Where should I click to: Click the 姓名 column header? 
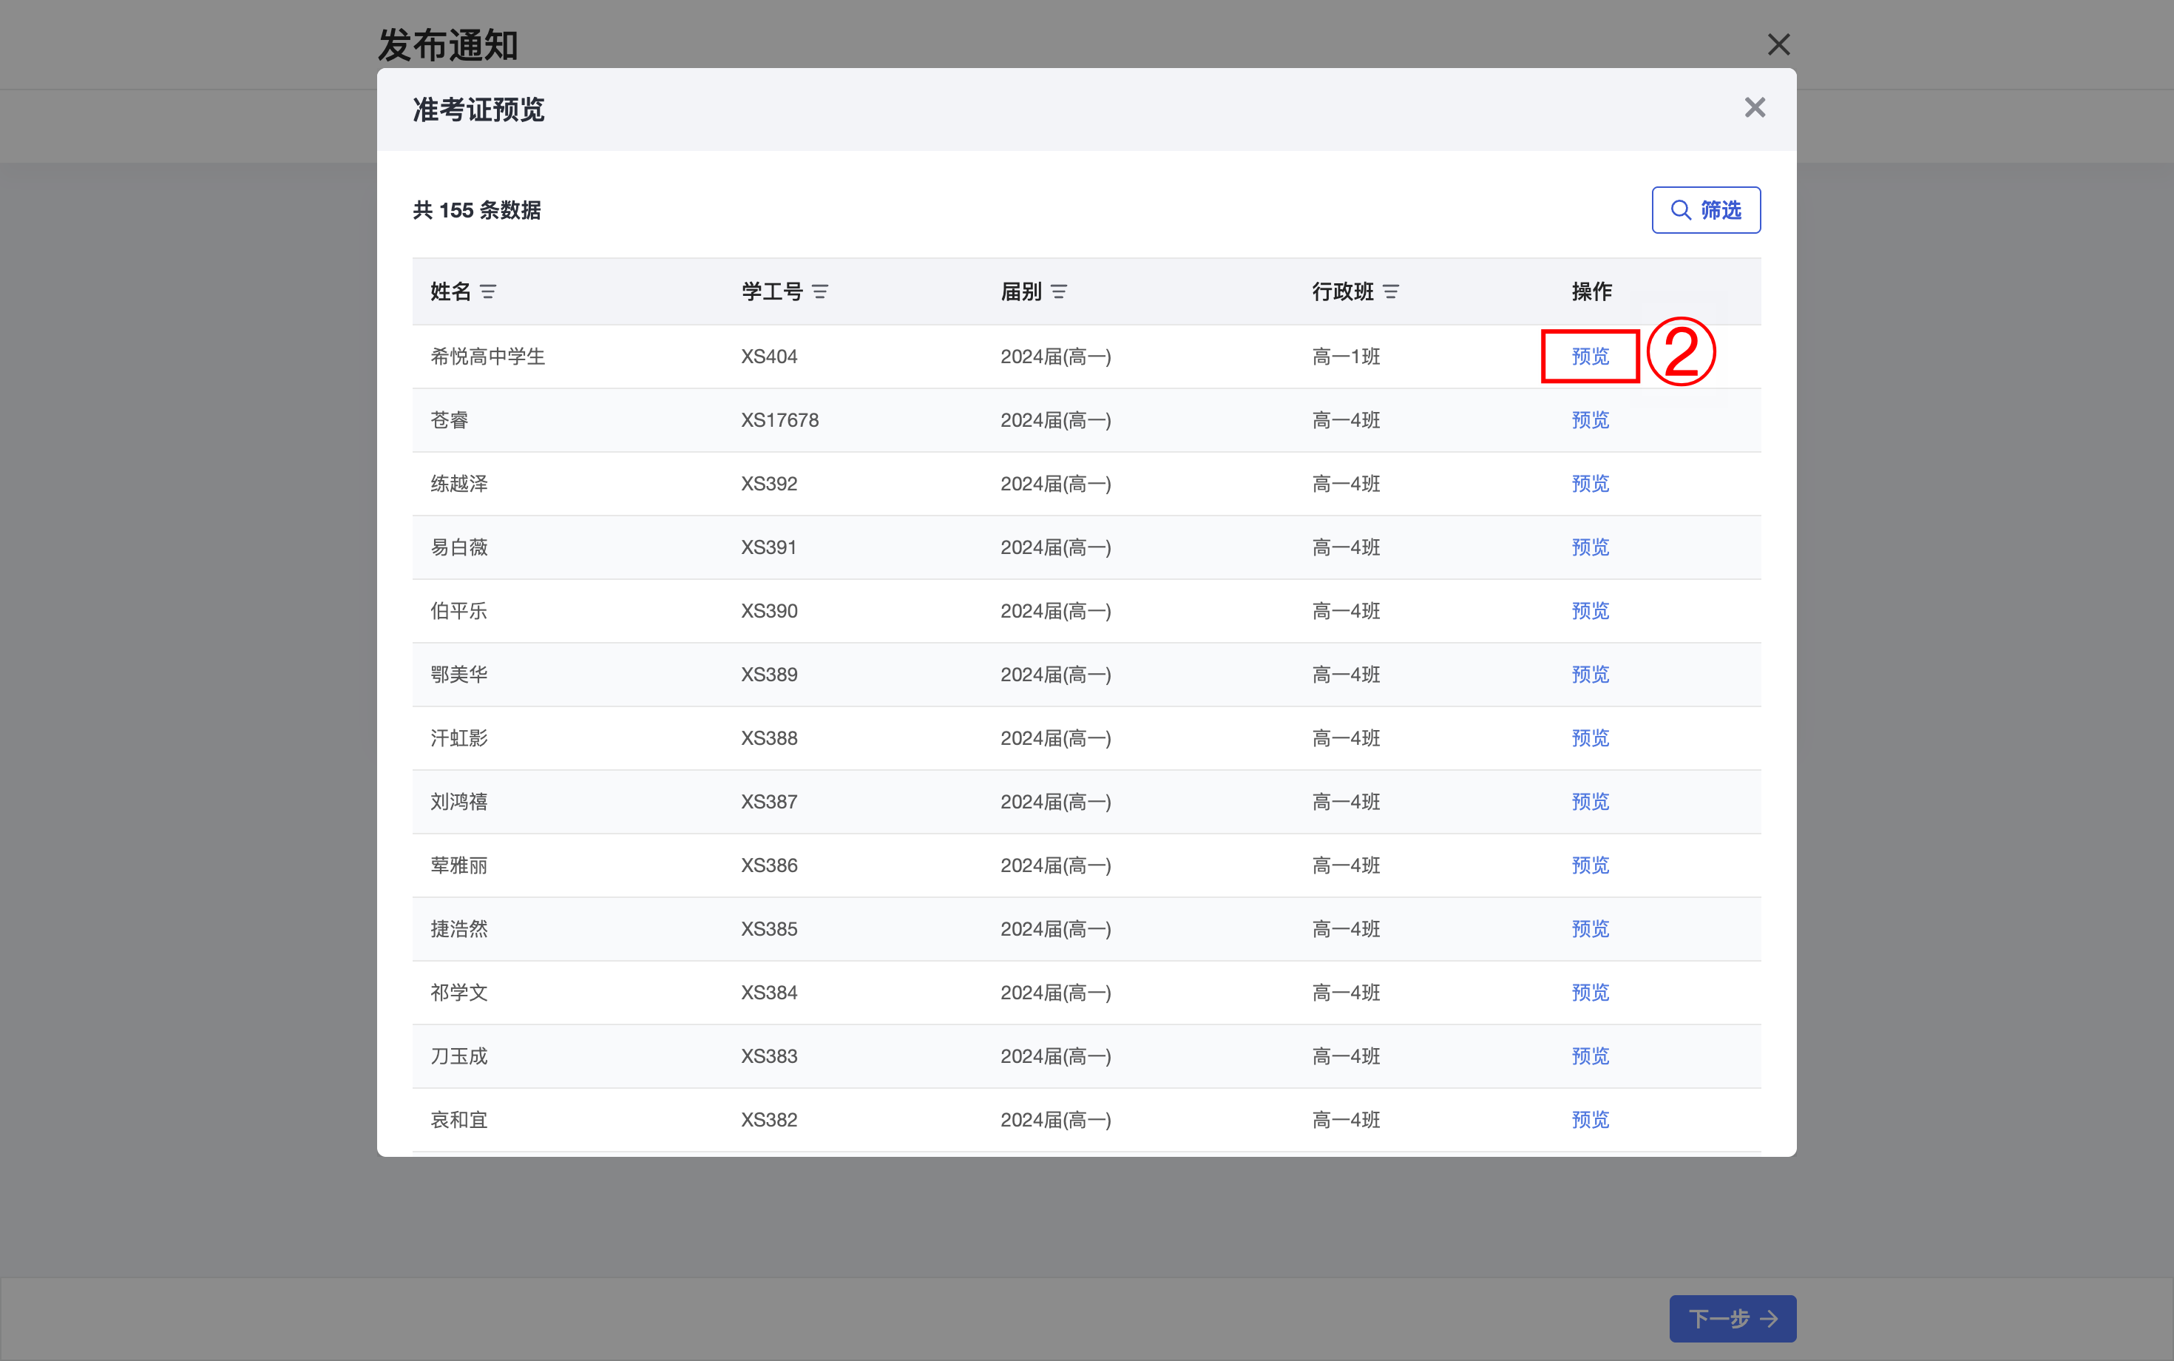click(x=451, y=291)
